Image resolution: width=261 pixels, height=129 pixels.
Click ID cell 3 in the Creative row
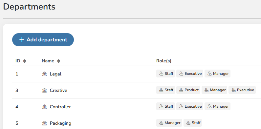click(x=17, y=90)
